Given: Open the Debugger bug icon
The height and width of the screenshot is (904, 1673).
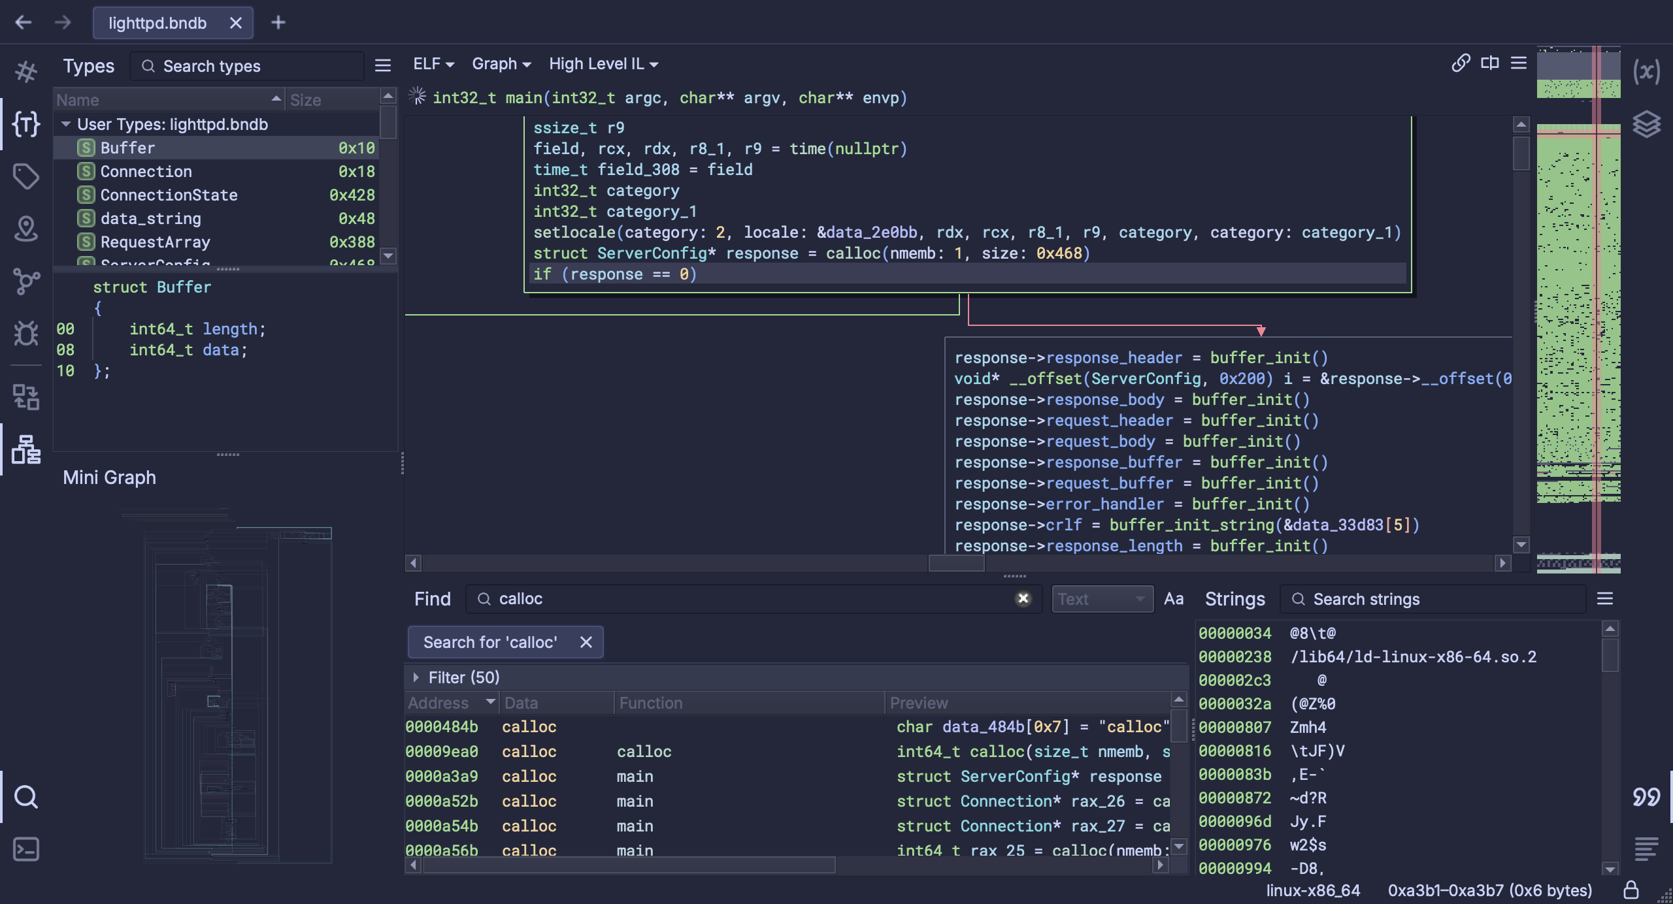Looking at the screenshot, I should tap(26, 334).
